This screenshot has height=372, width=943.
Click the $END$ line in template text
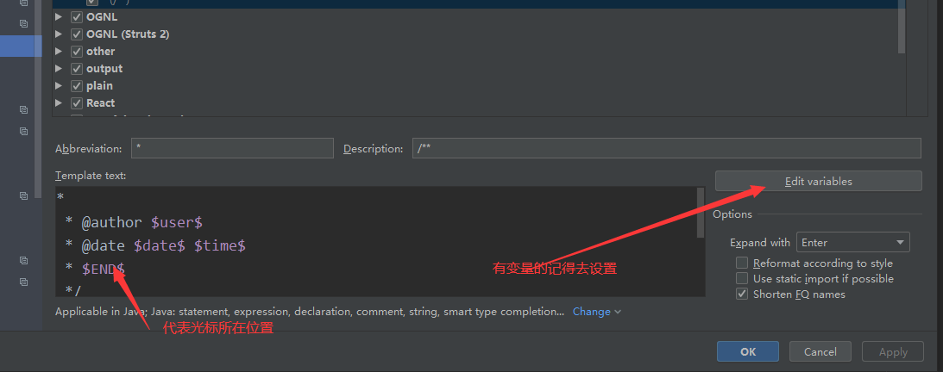click(104, 270)
